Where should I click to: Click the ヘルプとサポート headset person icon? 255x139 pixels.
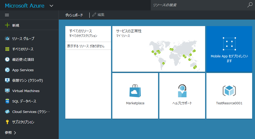182,91
